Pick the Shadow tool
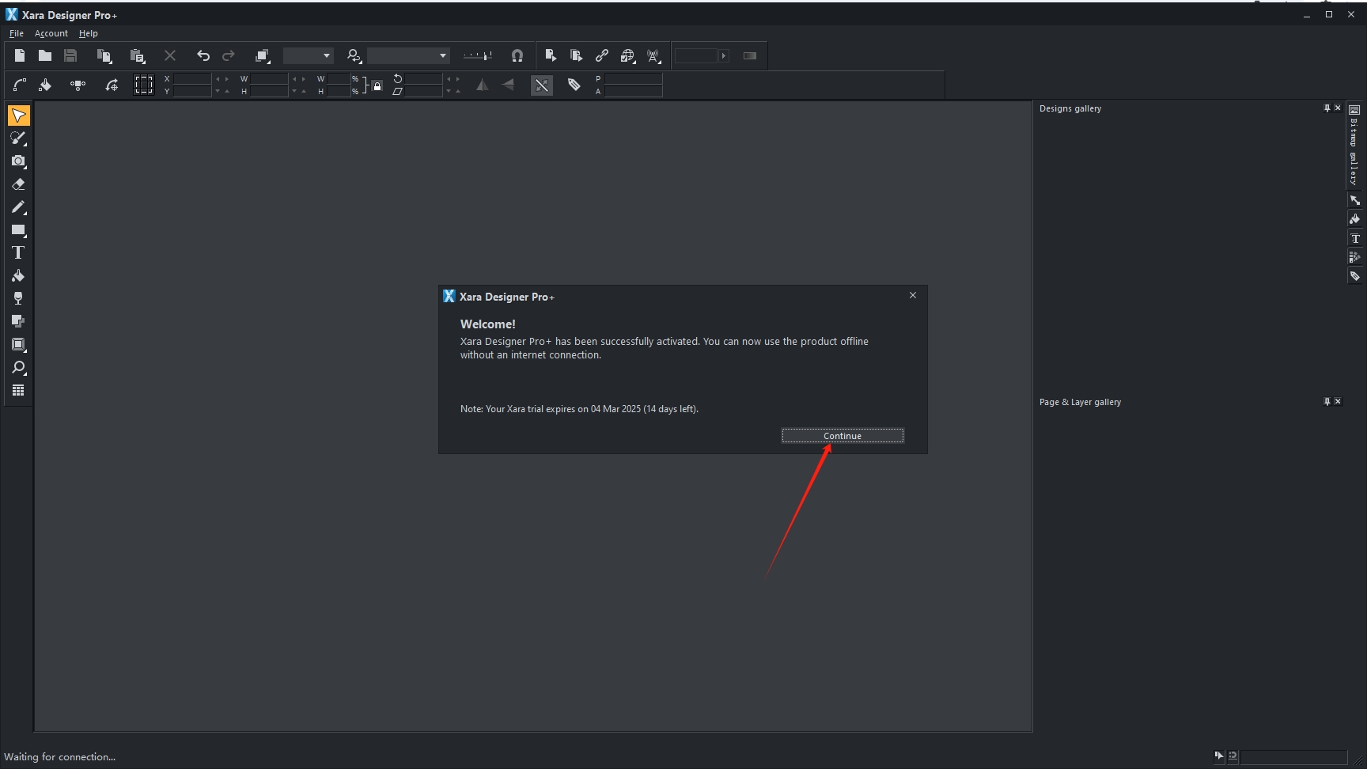 pos(18,321)
